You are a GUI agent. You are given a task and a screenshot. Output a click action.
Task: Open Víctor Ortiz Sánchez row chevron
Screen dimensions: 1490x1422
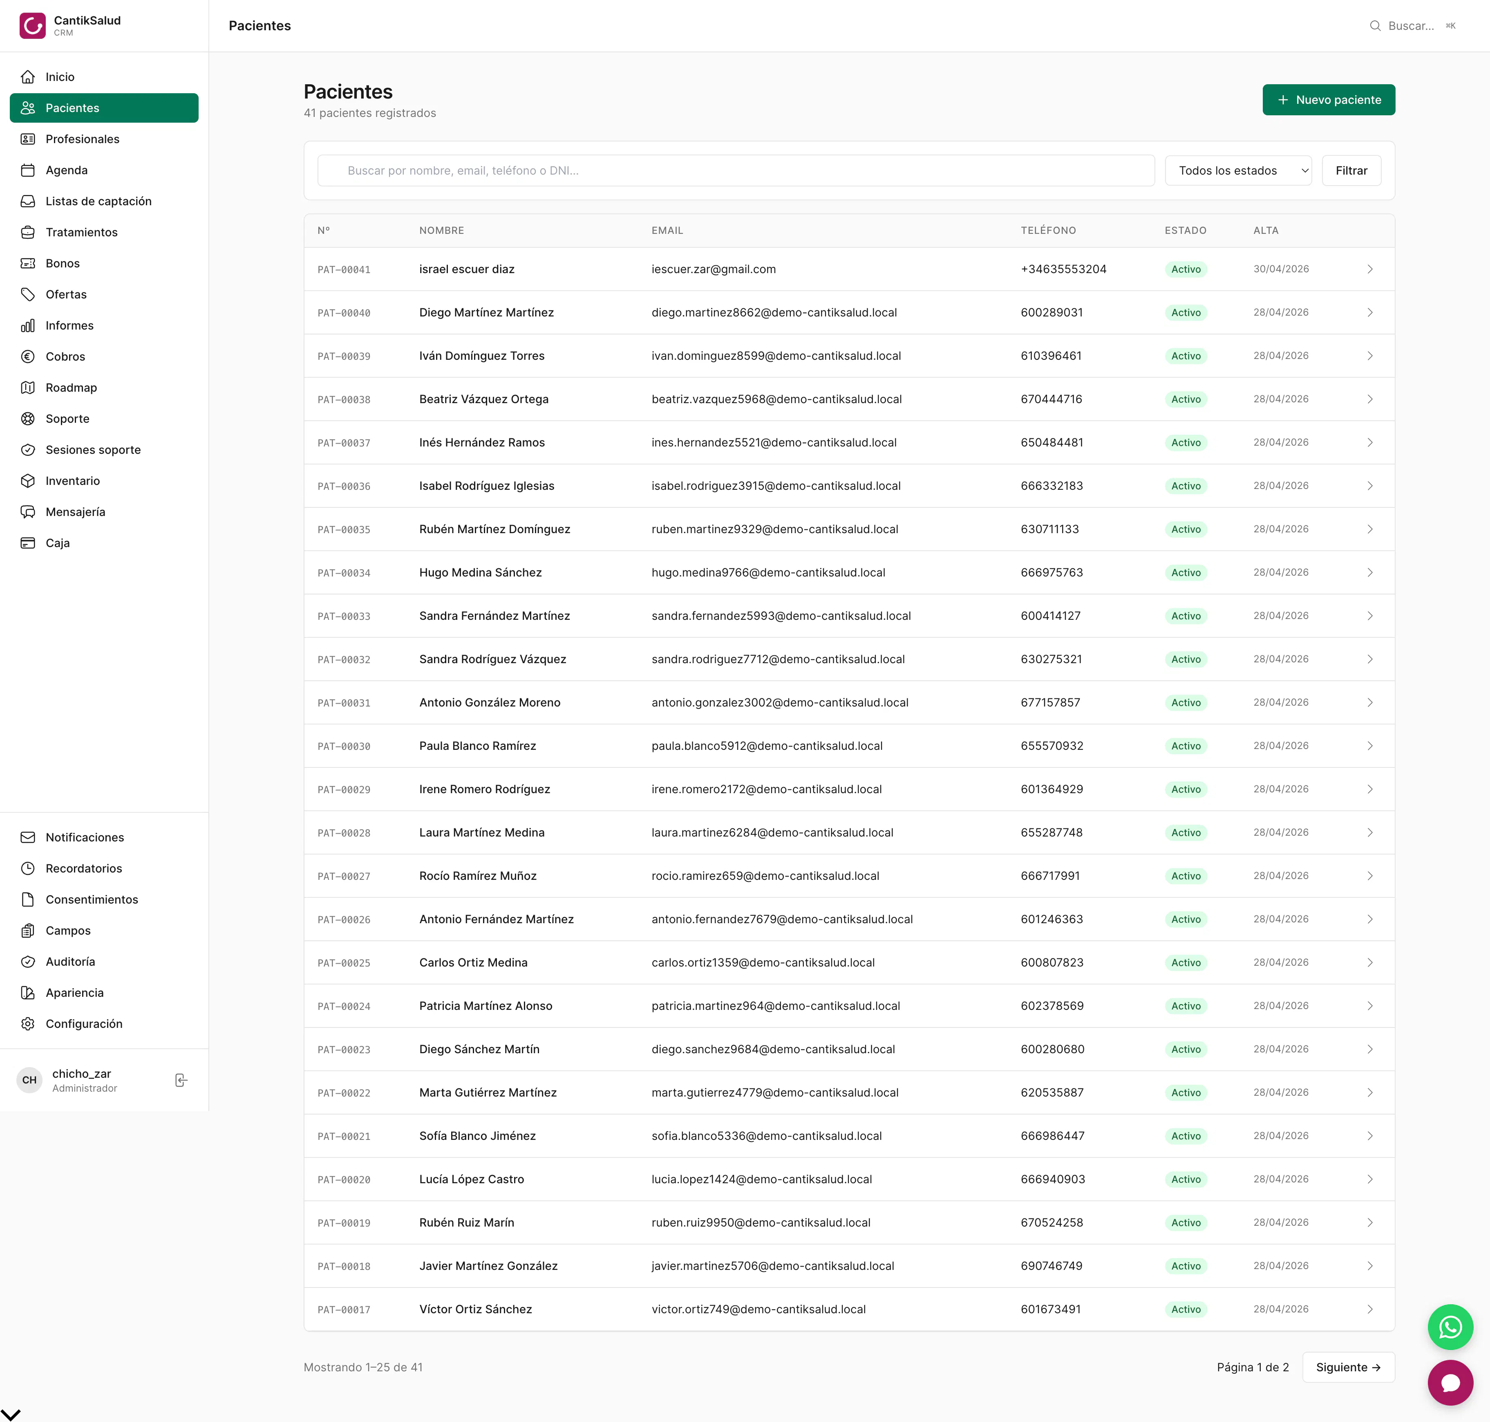(1369, 1309)
